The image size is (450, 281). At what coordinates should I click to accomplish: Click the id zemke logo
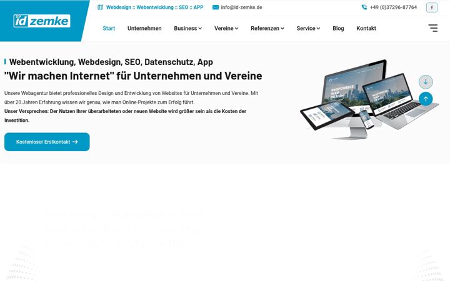point(42,21)
